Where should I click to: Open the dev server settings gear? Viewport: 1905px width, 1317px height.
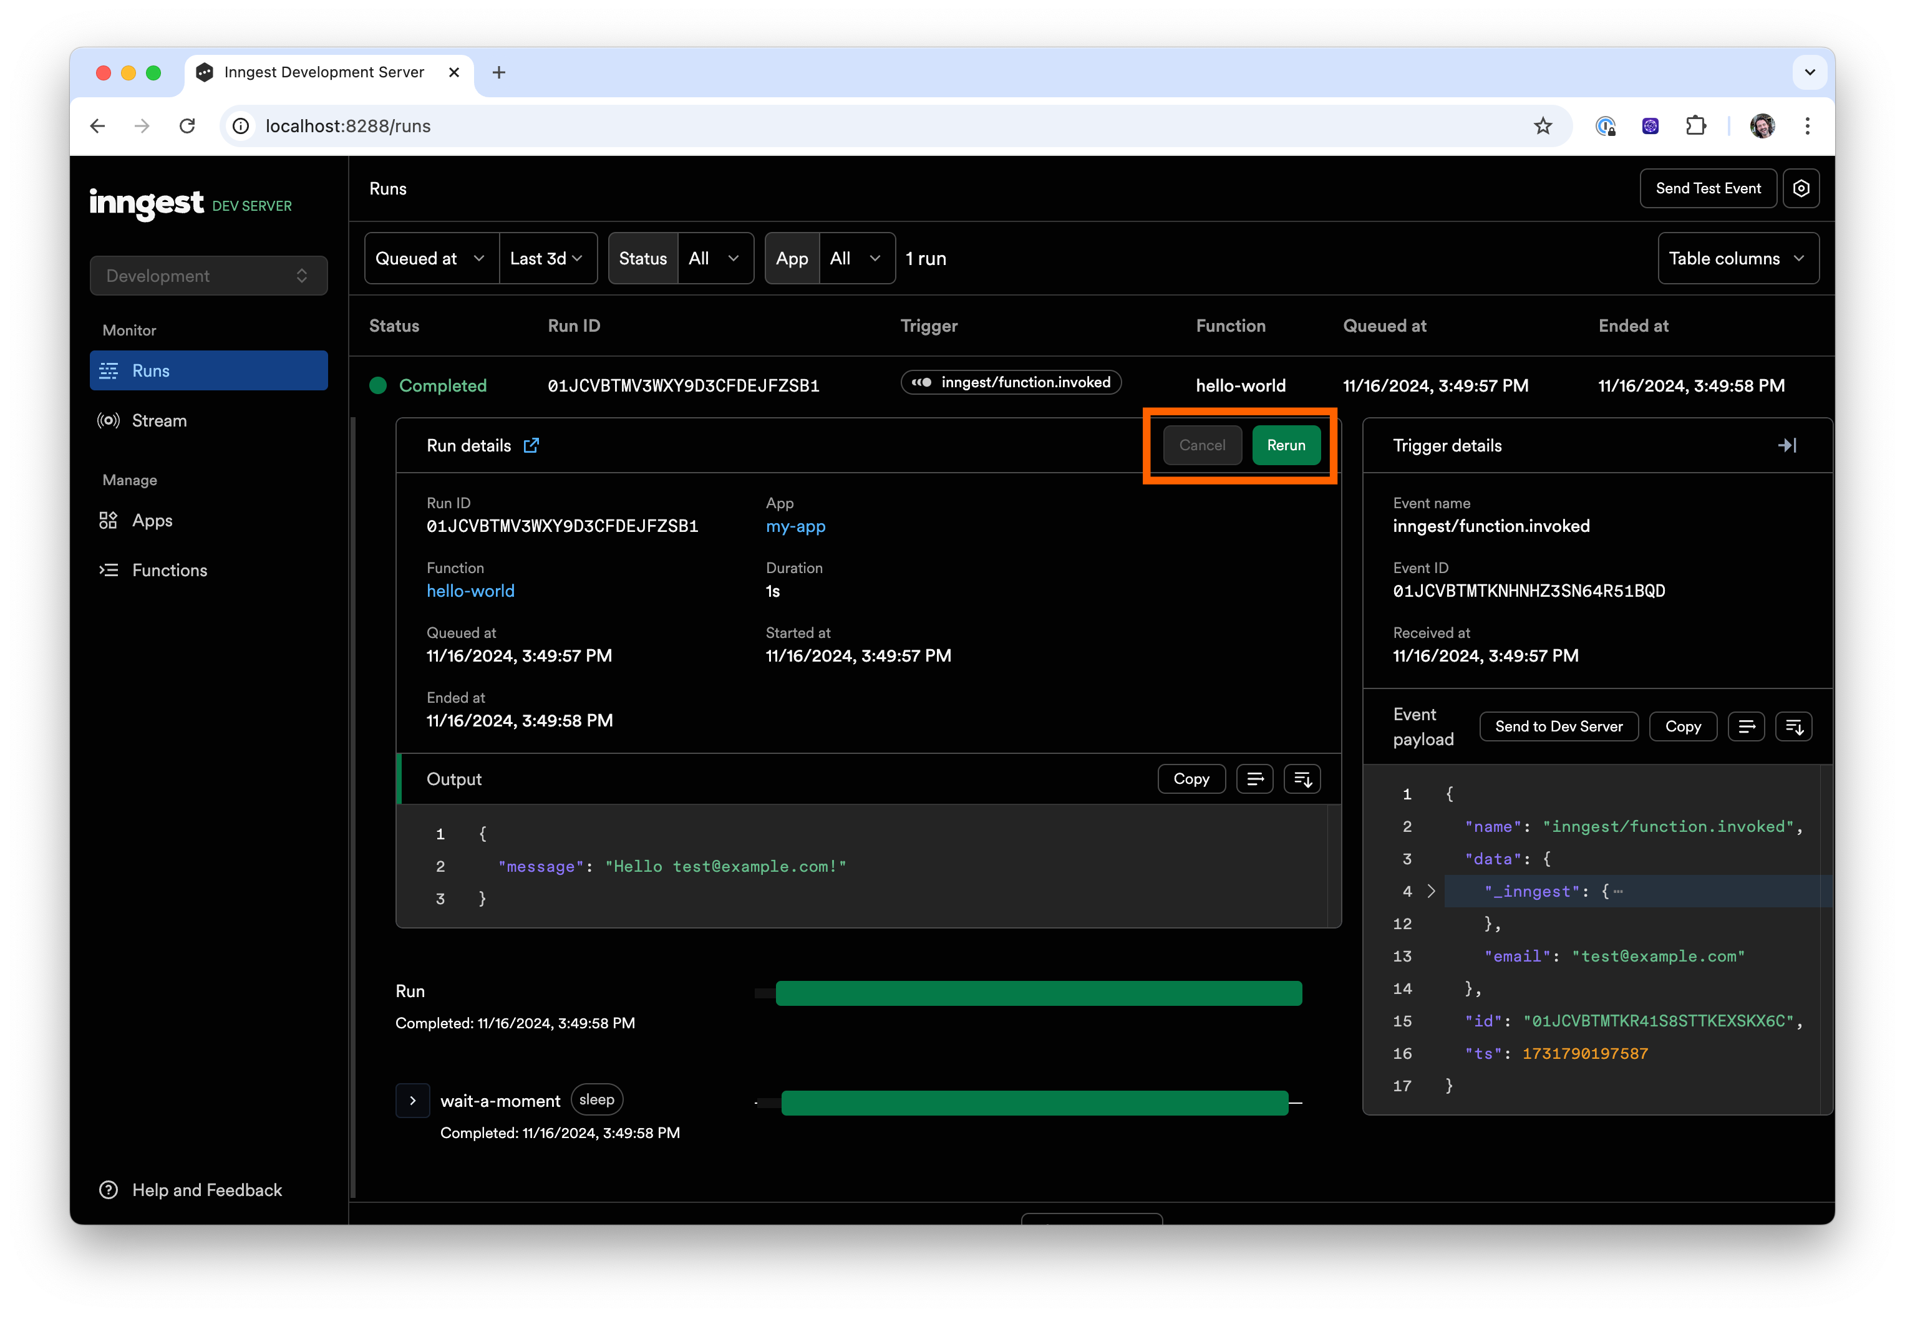1801,188
